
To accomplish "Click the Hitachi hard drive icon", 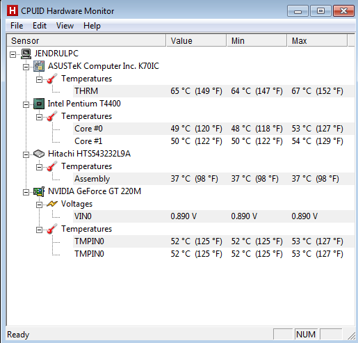I will pyautogui.click(x=39, y=154).
